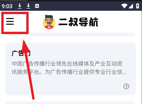Screen dimensions: 142x104
Task: Tap the partially visible card at bottom
Action: point(70,103)
